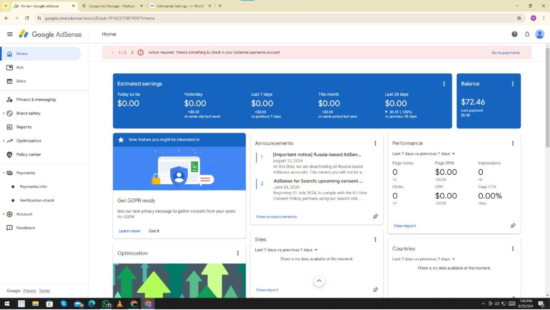Click Got it on GDPR card
550x310 pixels.
(x=154, y=231)
